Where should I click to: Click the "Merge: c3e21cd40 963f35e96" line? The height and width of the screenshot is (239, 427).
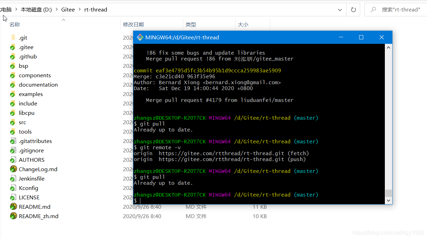pos(174,77)
